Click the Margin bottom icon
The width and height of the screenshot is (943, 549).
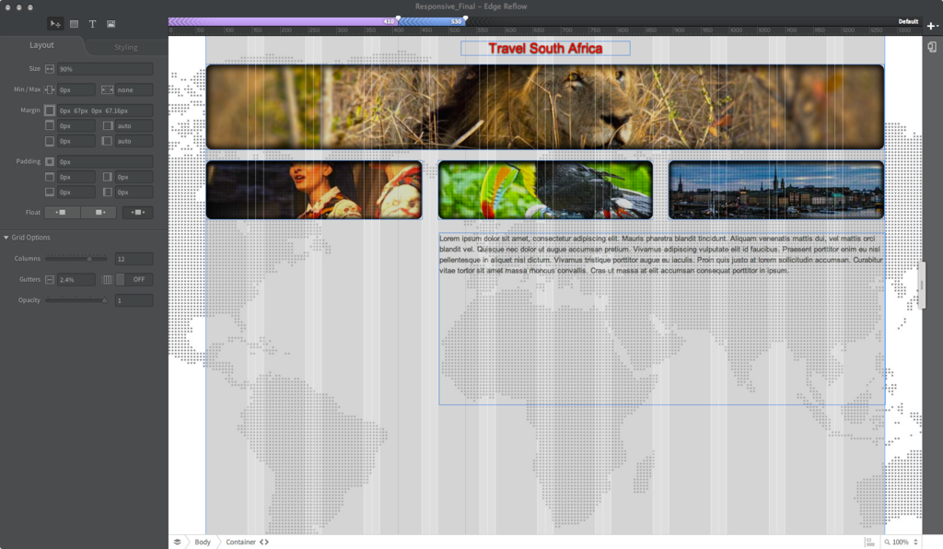(50, 141)
